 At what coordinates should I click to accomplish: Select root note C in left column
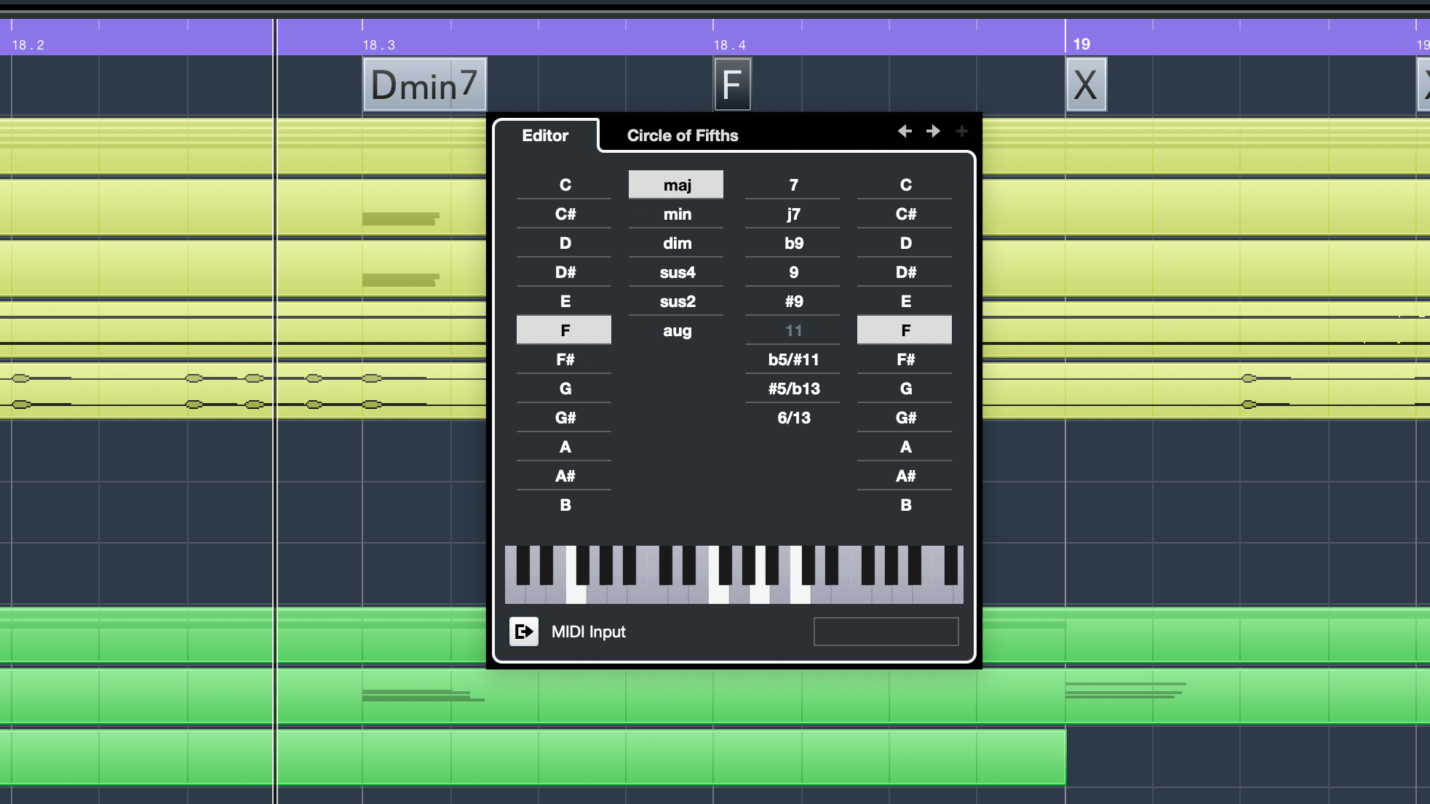[565, 185]
